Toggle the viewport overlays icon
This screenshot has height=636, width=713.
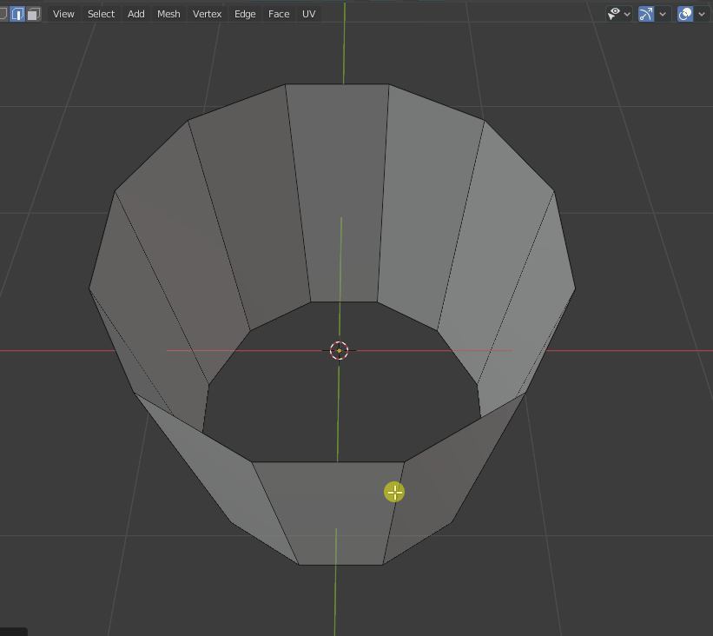[685, 14]
